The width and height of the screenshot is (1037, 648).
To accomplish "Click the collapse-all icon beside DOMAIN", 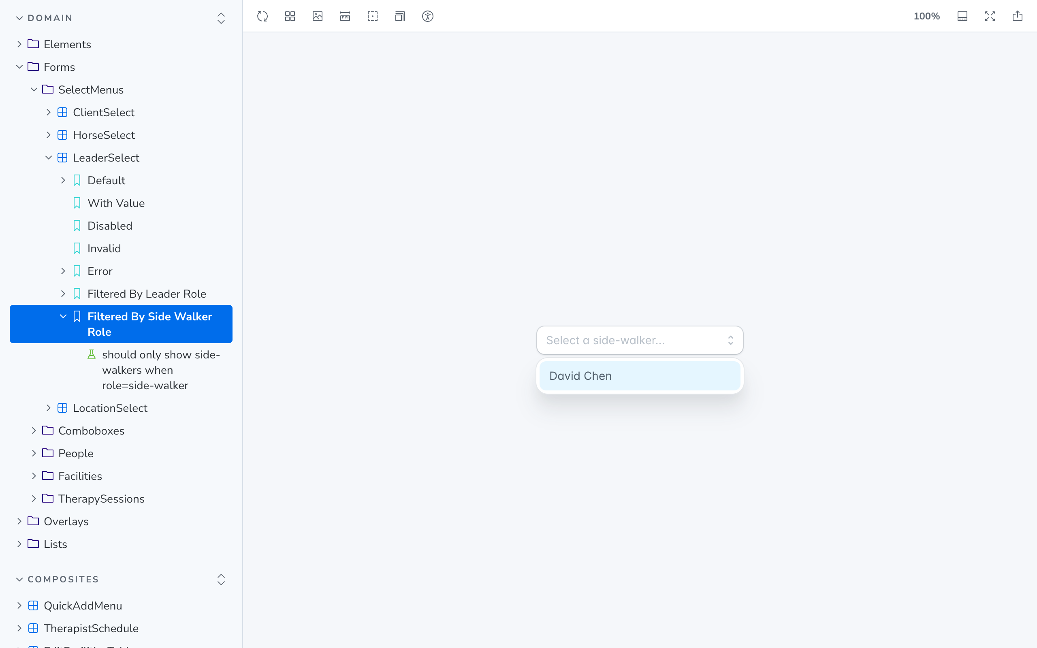I will click(221, 18).
